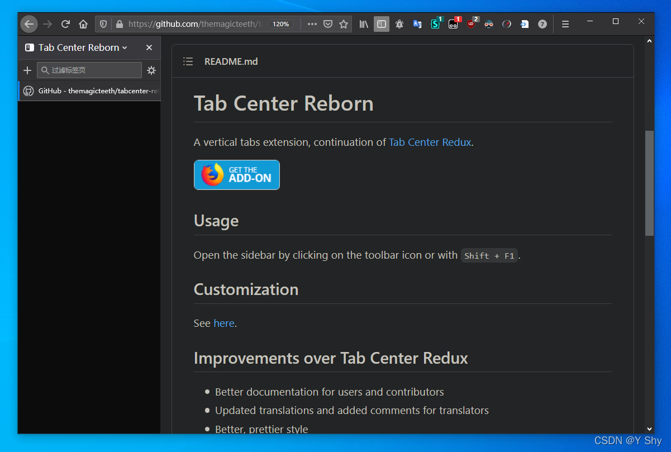Click the GitHub URL address field
671x452 pixels.
[x=196, y=24]
